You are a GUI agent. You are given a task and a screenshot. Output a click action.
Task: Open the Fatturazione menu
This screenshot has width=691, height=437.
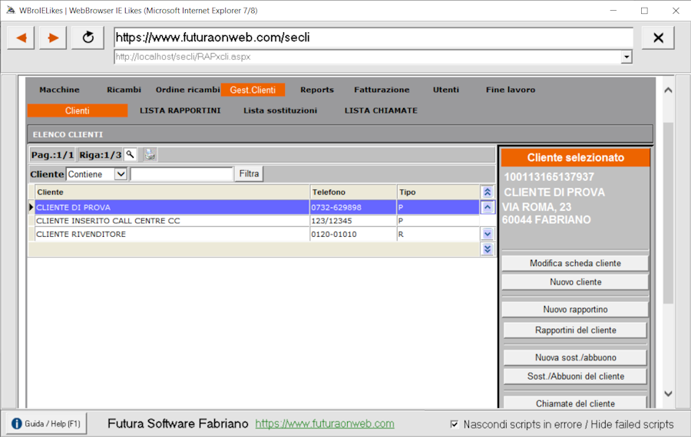pyautogui.click(x=382, y=90)
